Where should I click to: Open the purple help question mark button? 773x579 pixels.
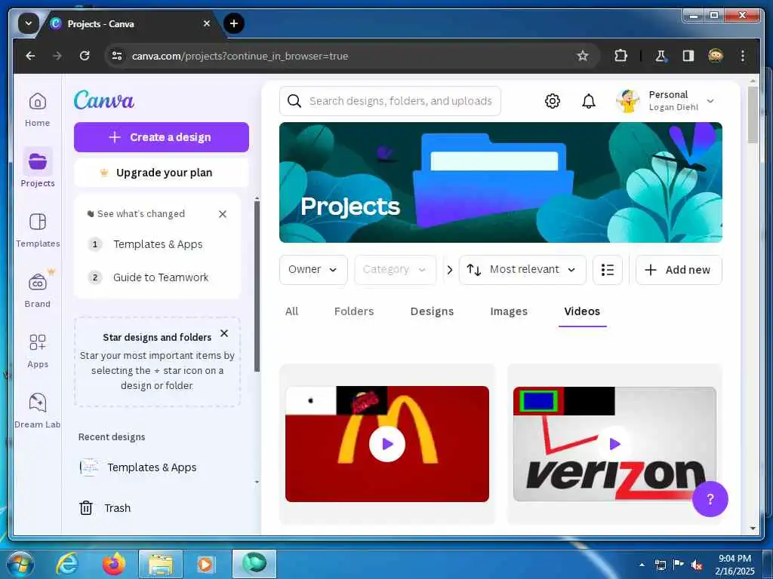[x=710, y=499]
